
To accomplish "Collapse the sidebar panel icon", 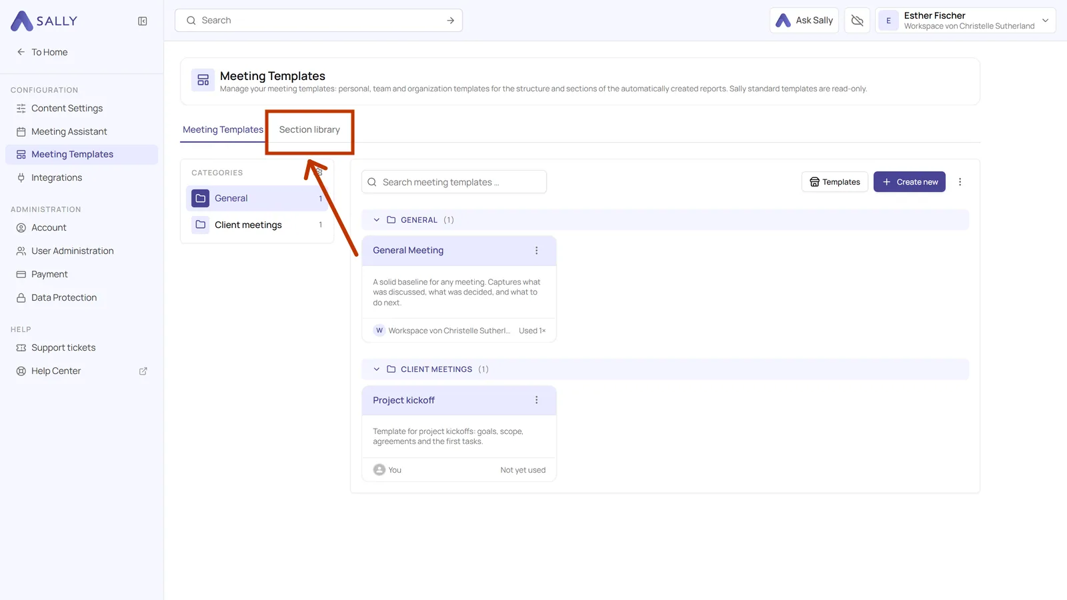I will 143,21.
